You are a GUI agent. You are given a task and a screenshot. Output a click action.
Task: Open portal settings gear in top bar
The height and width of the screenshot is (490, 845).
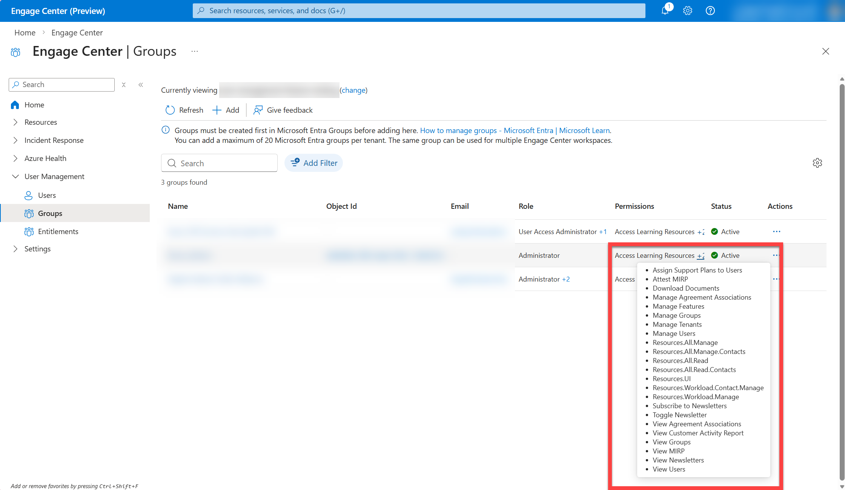coord(688,11)
